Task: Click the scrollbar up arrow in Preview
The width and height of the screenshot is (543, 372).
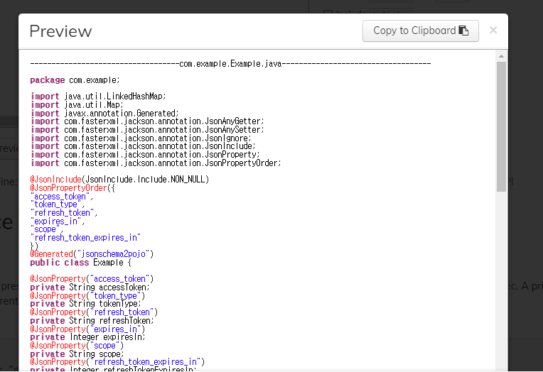Action: (501, 56)
